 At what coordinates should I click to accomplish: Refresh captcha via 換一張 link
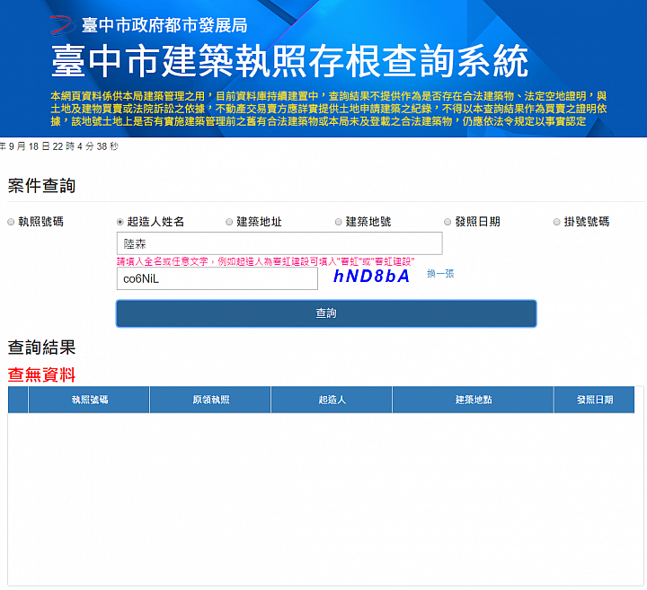(x=440, y=274)
